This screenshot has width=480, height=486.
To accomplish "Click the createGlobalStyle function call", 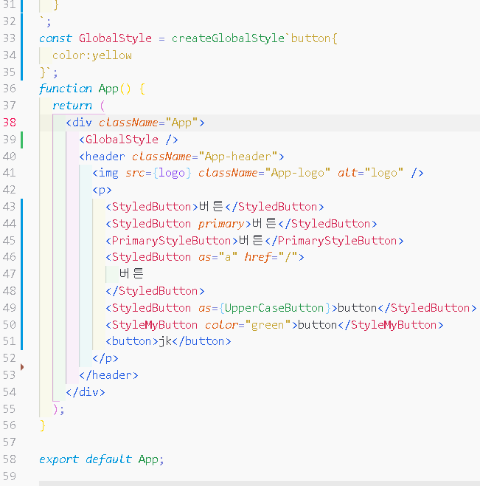I will pyautogui.click(x=228, y=38).
